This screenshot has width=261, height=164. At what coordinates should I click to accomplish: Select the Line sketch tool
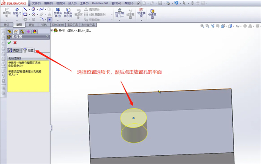(25, 9)
